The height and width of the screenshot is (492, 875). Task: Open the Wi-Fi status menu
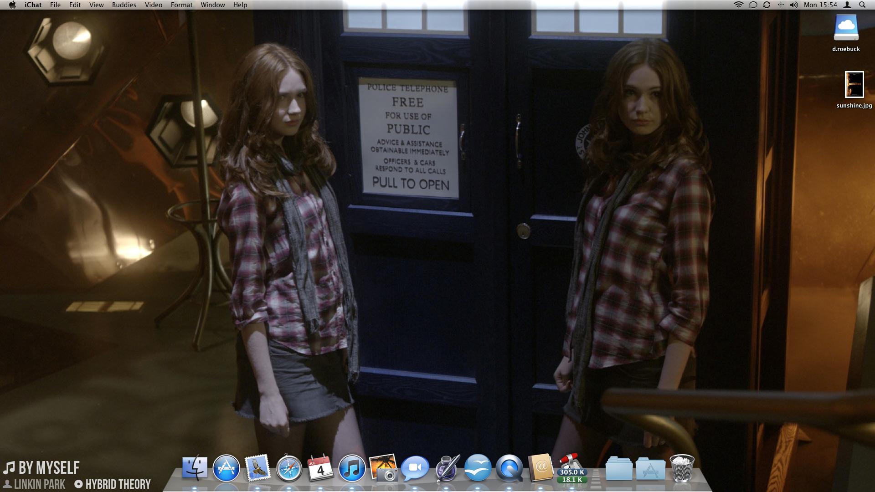click(738, 5)
